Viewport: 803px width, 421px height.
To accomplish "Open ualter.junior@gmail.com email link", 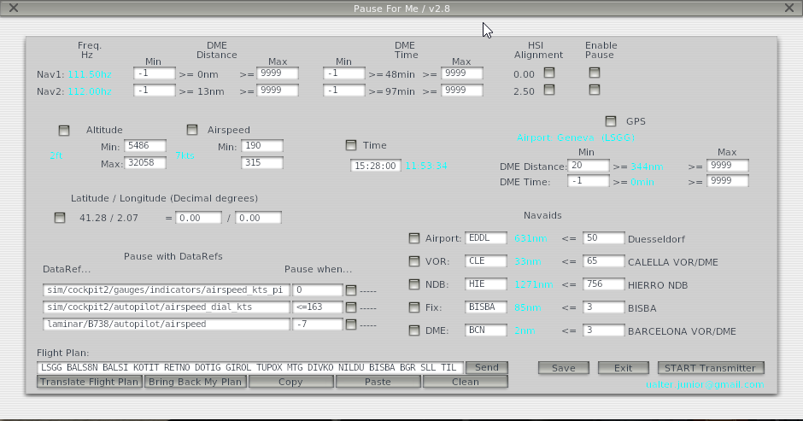I will 705,384.
